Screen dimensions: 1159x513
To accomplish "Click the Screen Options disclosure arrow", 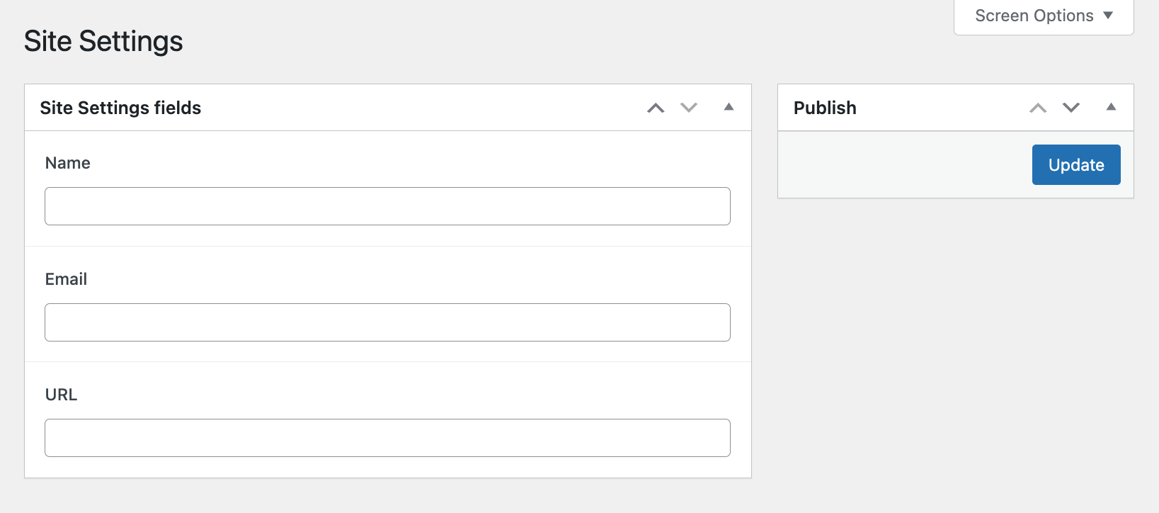I will pos(1108,15).
